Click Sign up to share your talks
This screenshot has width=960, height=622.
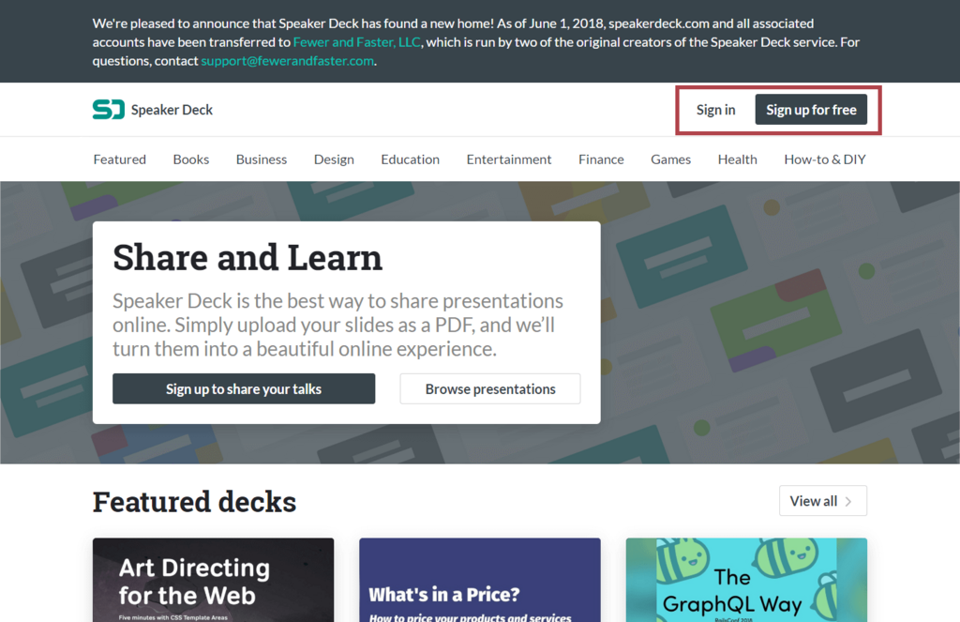pyautogui.click(x=244, y=388)
